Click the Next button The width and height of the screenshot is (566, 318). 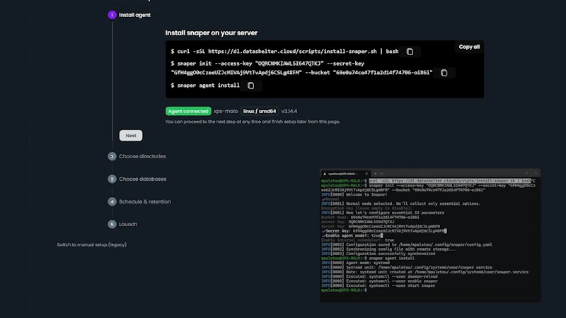131,136
